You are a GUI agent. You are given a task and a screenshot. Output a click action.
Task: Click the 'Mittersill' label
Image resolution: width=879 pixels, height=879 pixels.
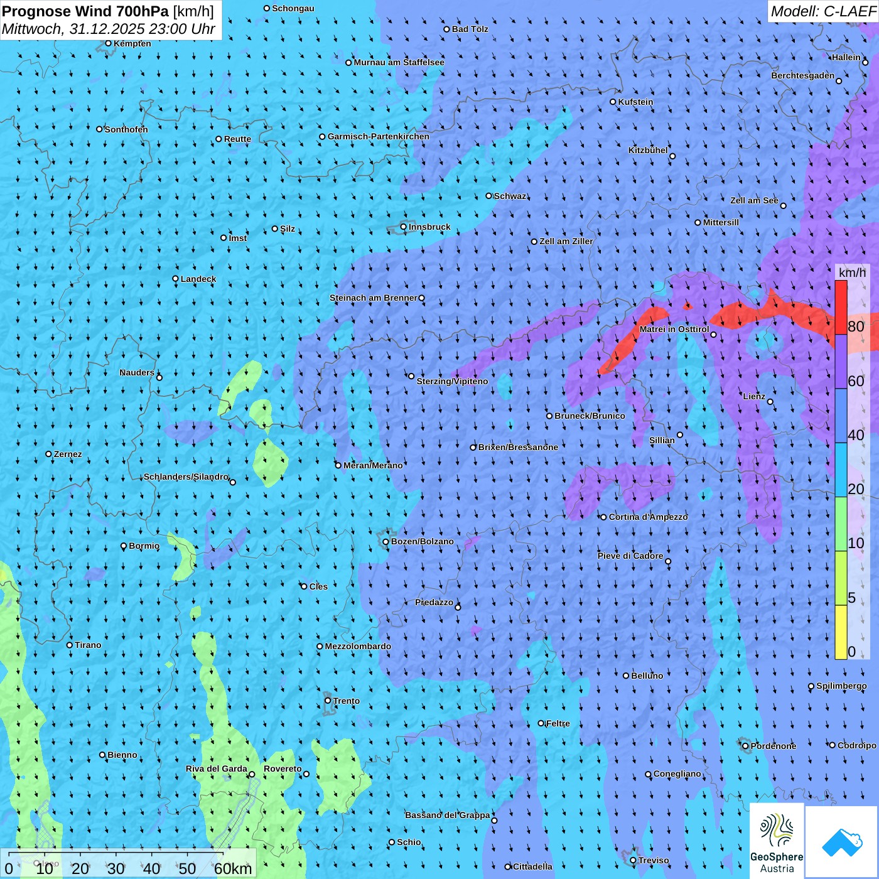click(721, 222)
